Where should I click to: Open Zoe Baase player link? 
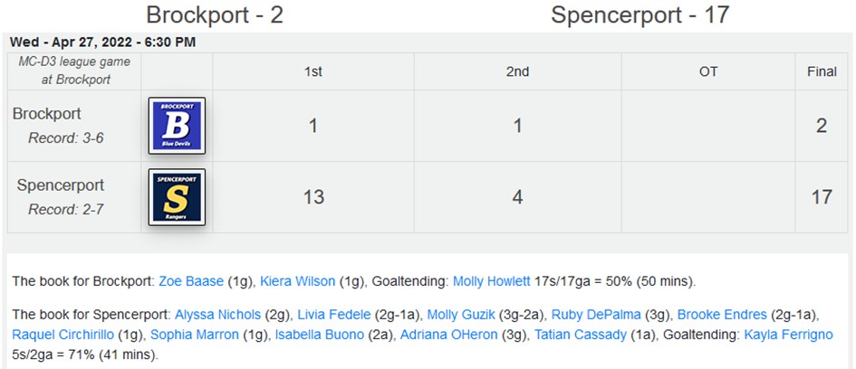[191, 281]
